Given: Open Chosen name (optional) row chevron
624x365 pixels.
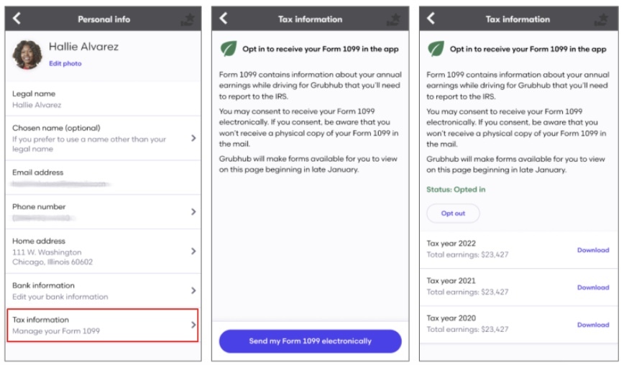Looking at the screenshot, I should click(x=193, y=138).
